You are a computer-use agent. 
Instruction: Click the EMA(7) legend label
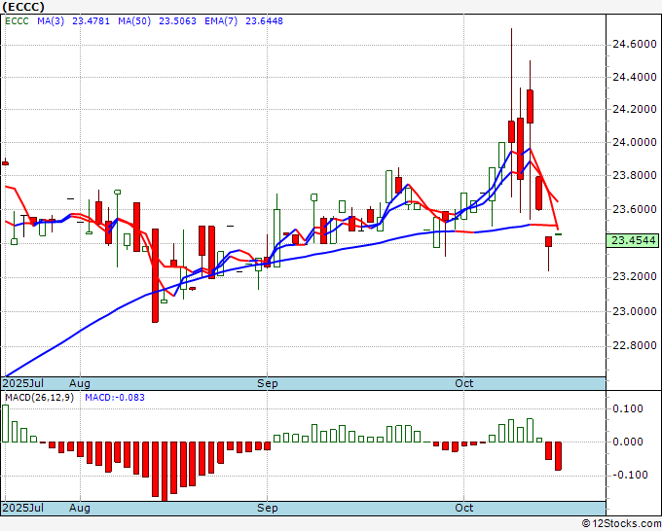coord(221,21)
